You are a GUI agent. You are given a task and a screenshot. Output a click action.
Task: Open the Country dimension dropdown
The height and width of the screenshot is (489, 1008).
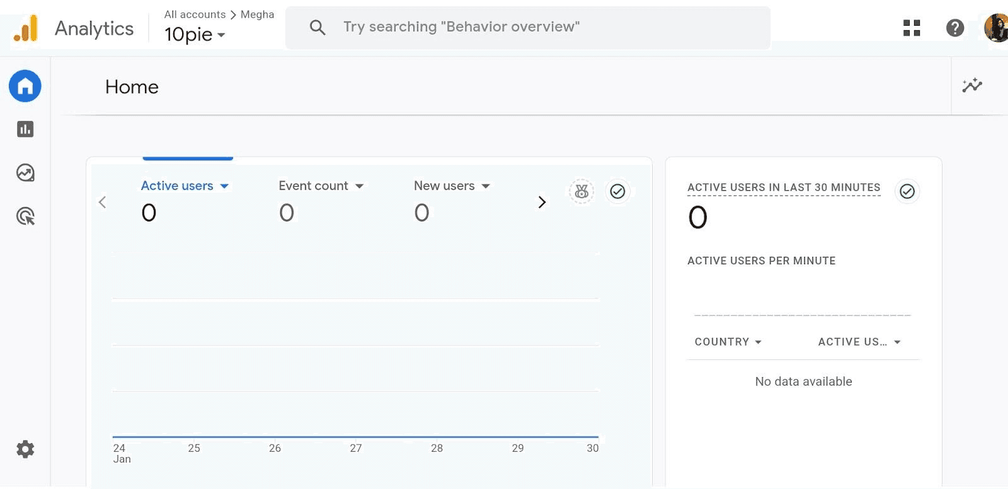728,342
